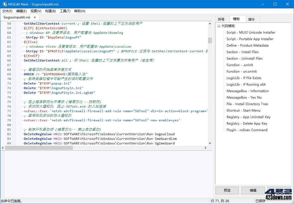
Task: Click DeleteRegValue SogouCloud line 82
Action: click(x=99, y=134)
